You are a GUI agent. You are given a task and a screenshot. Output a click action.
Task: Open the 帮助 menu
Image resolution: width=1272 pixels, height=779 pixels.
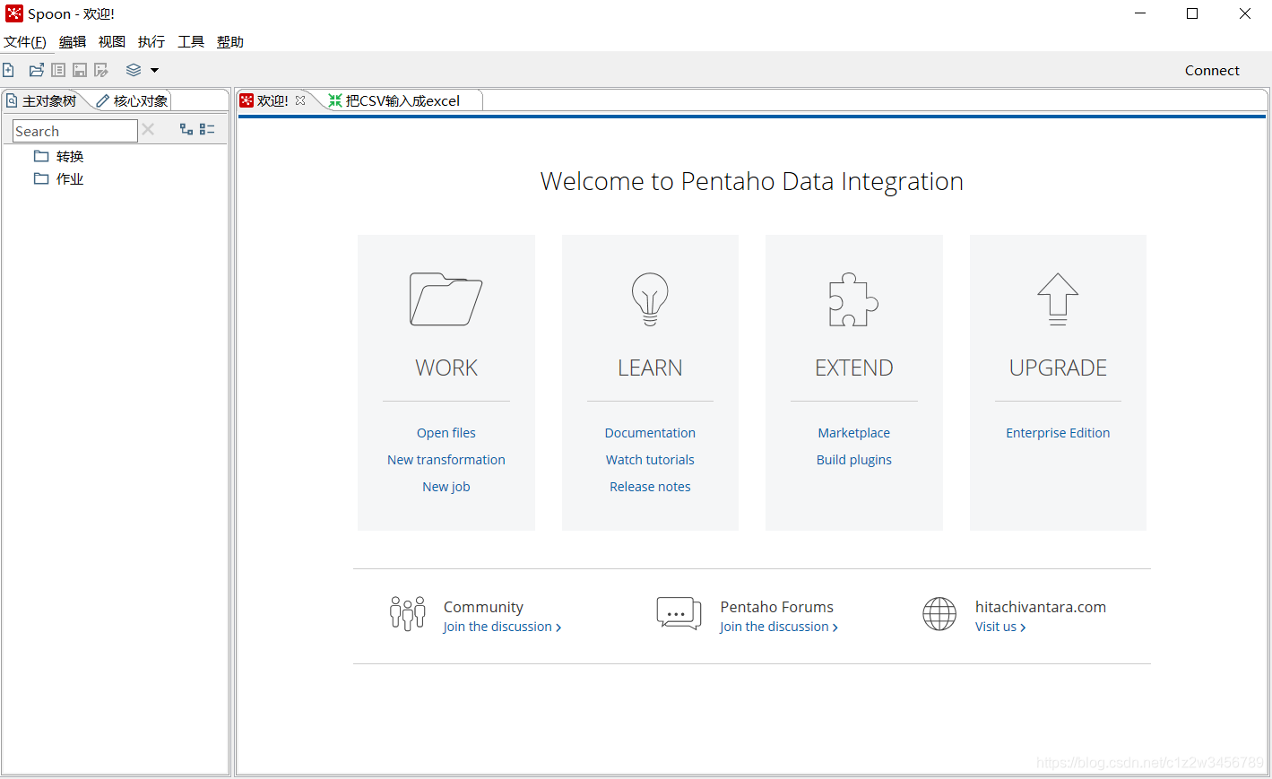click(230, 42)
